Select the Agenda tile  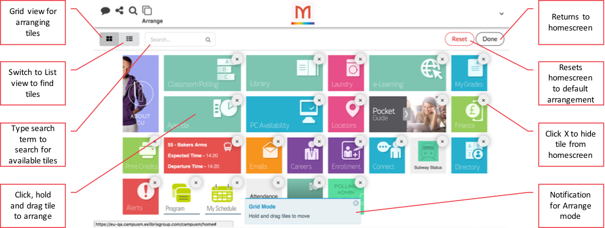[x=202, y=115]
